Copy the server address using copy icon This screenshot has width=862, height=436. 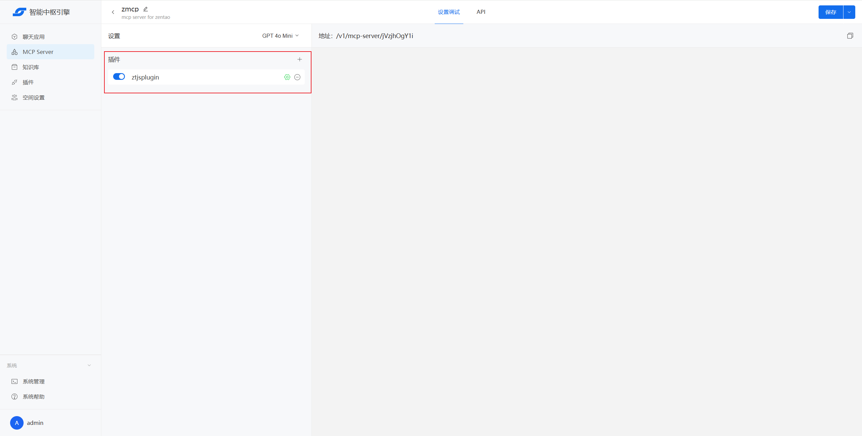click(x=850, y=36)
